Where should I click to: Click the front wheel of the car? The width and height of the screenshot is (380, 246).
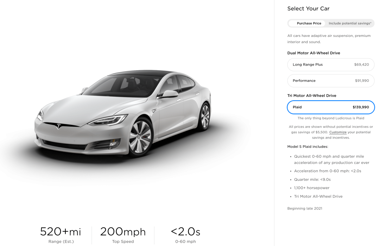tap(140, 137)
